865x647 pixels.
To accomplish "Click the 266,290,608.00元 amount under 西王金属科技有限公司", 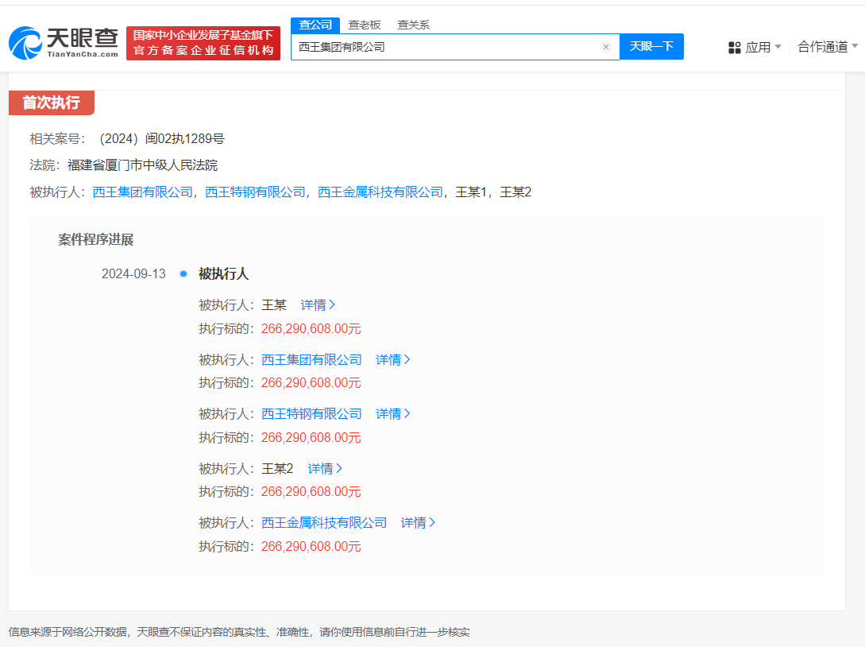I will [311, 547].
